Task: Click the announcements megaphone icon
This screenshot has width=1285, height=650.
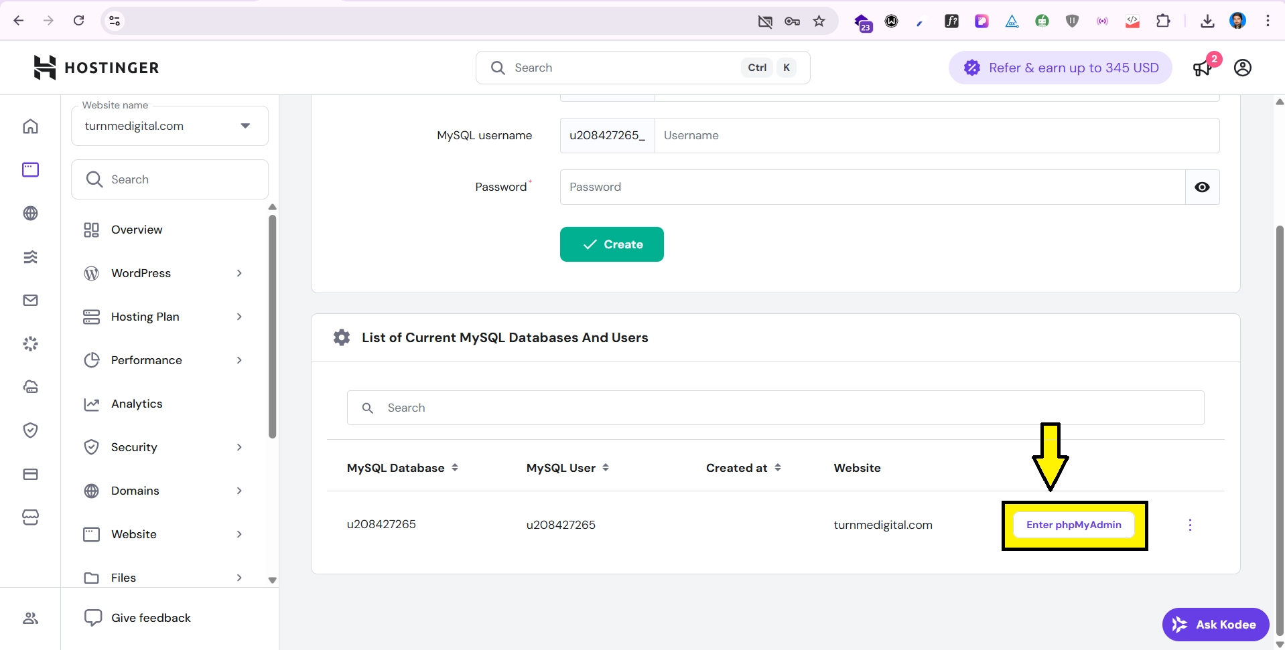Action: click(1203, 68)
